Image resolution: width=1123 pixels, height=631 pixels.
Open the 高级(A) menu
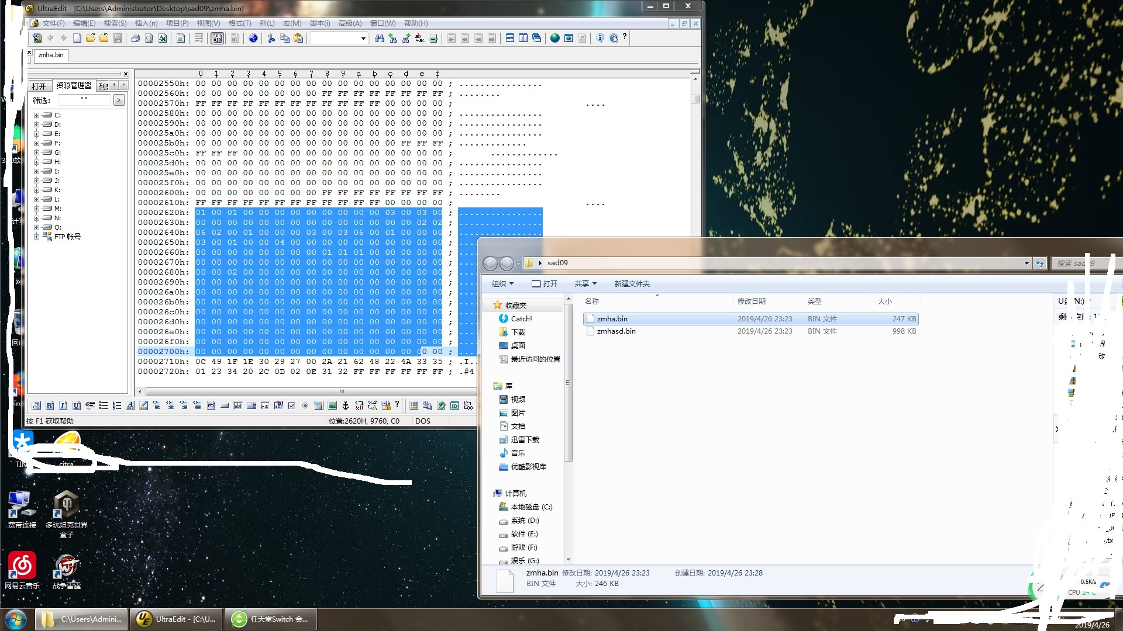350,23
